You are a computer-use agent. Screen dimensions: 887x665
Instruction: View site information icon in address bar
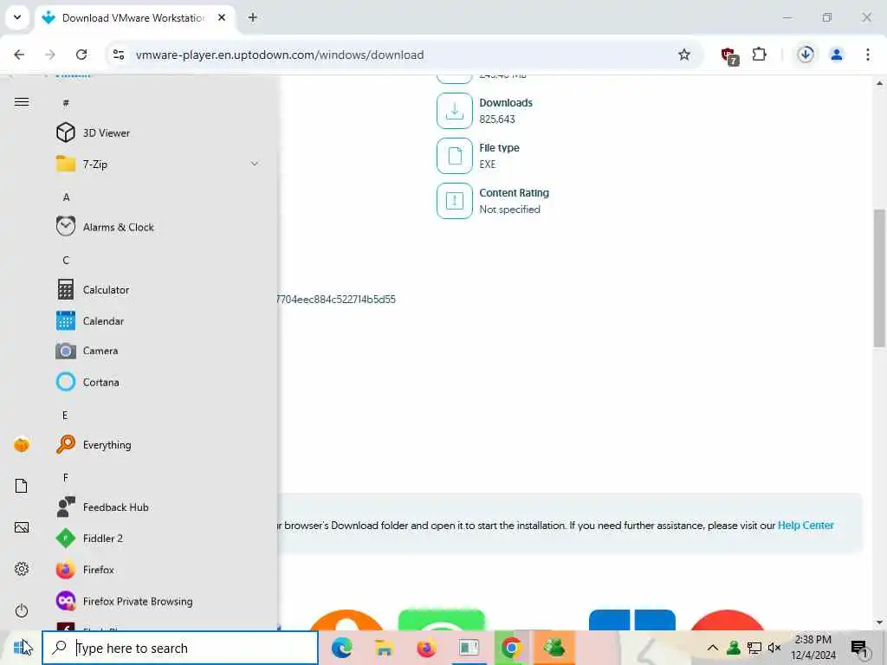[x=118, y=55]
